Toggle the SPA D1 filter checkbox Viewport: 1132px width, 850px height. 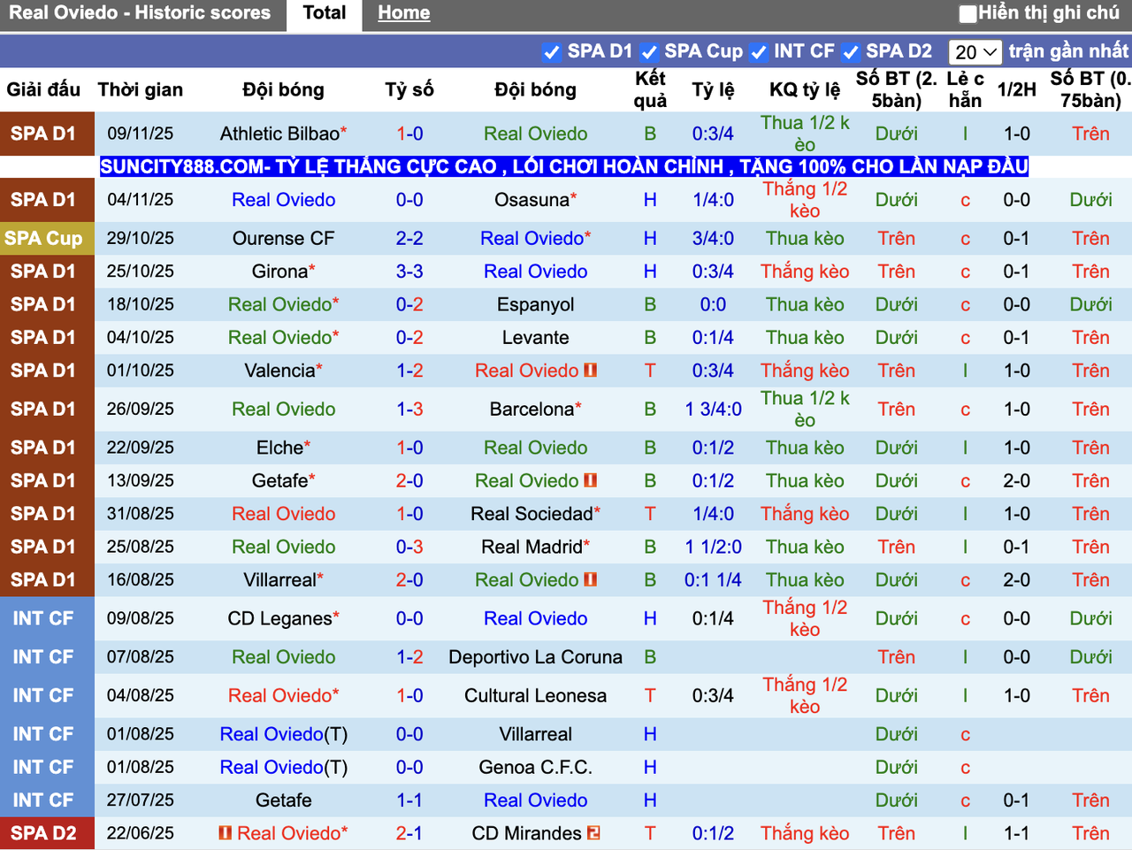click(552, 52)
